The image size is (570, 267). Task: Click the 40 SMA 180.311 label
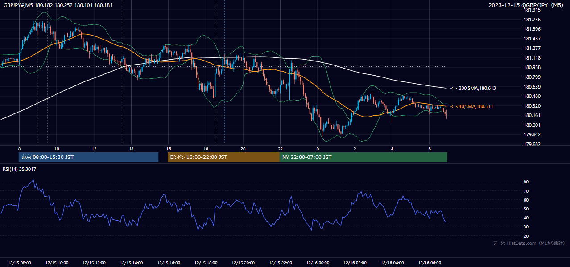pyautogui.click(x=471, y=106)
